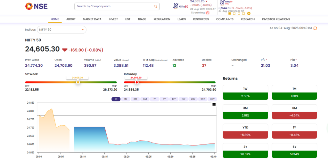The height and width of the screenshot is (163, 328).
Task: Open the TRADE menu
Action: [x=142, y=19]
